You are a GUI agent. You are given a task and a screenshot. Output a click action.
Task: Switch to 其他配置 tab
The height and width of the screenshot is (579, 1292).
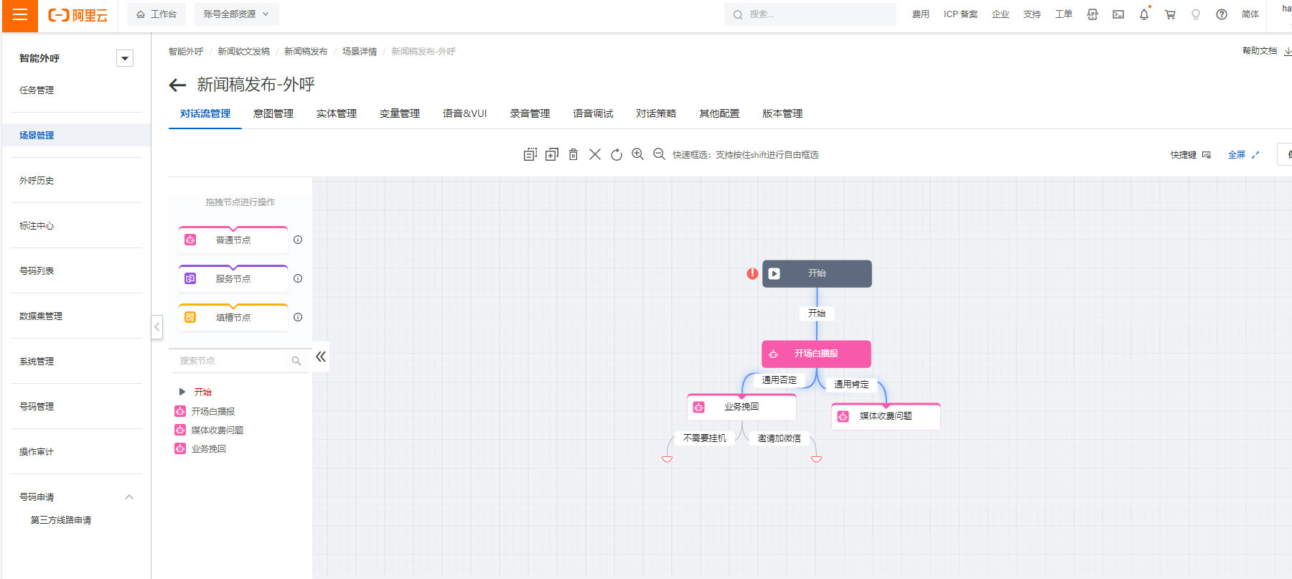tap(720, 113)
